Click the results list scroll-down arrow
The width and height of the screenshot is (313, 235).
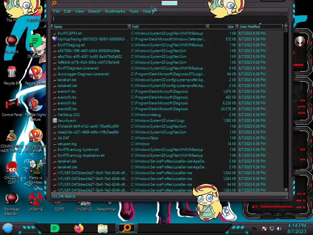pyautogui.click(x=286, y=190)
